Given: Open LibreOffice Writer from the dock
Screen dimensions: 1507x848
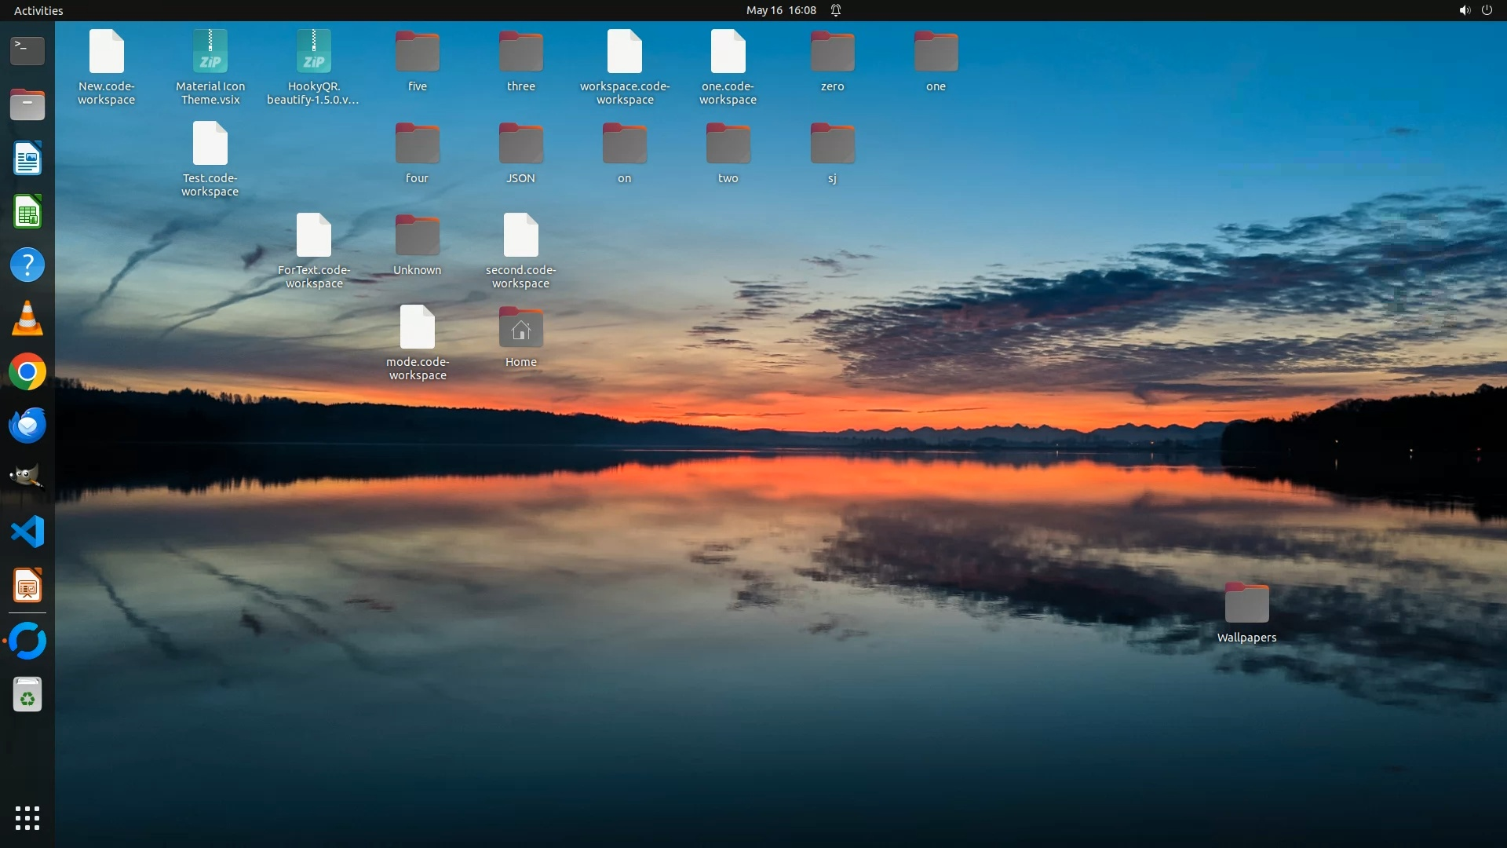Looking at the screenshot, I should (27, 159).
